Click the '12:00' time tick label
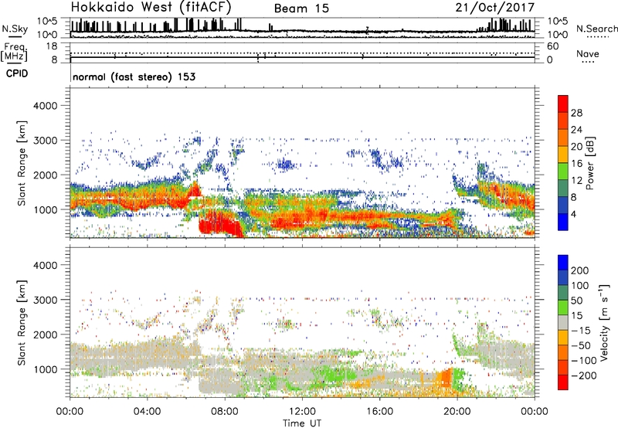 (x=302, y=412)
